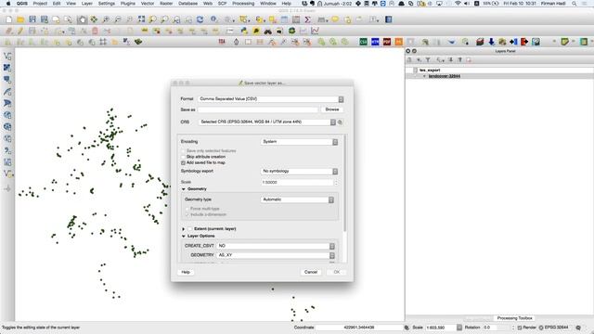The image size is (594, 334).
Task: Switch to the Processing Toolbox tab
Action: (514, 318)
